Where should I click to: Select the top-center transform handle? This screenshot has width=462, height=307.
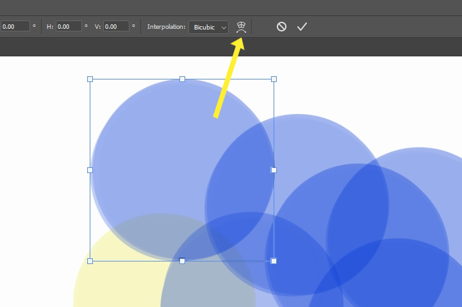coord(182,79)
